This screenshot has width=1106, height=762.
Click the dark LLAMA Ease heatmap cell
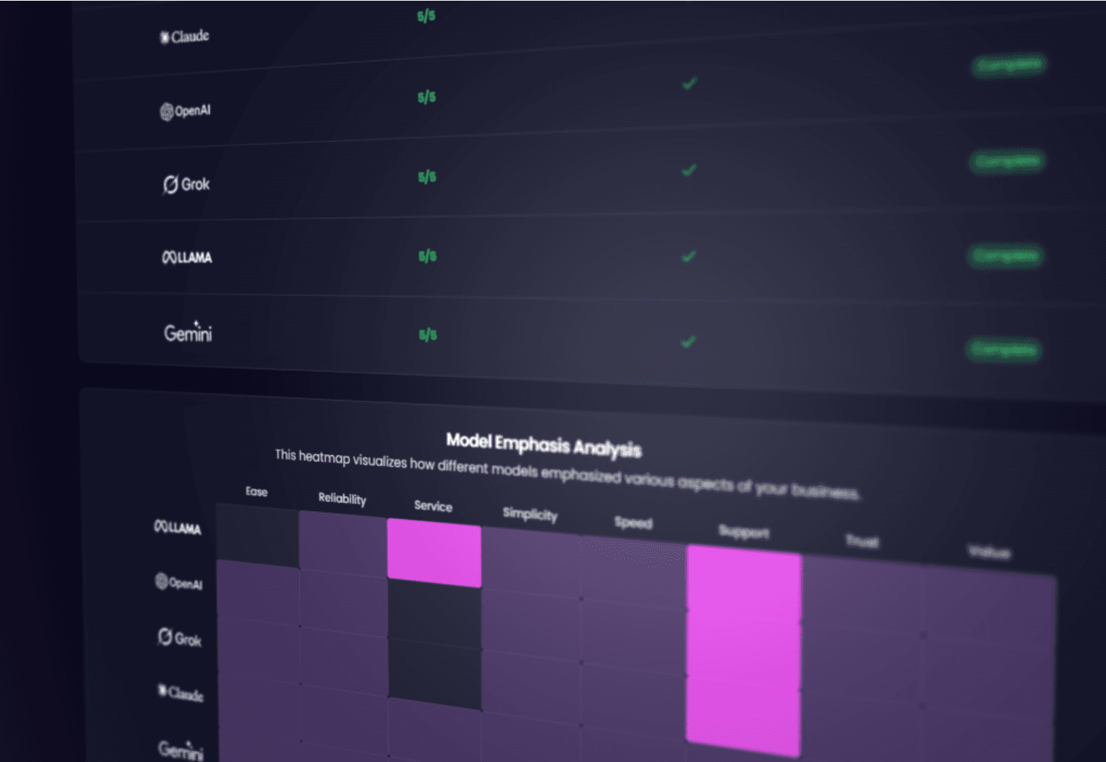[258, 535]
